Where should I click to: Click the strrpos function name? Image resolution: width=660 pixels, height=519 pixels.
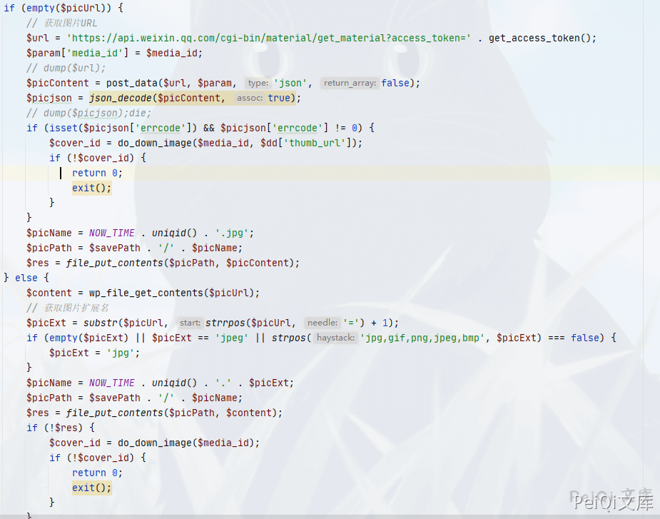pyautogui.click(x=225, y=323)
